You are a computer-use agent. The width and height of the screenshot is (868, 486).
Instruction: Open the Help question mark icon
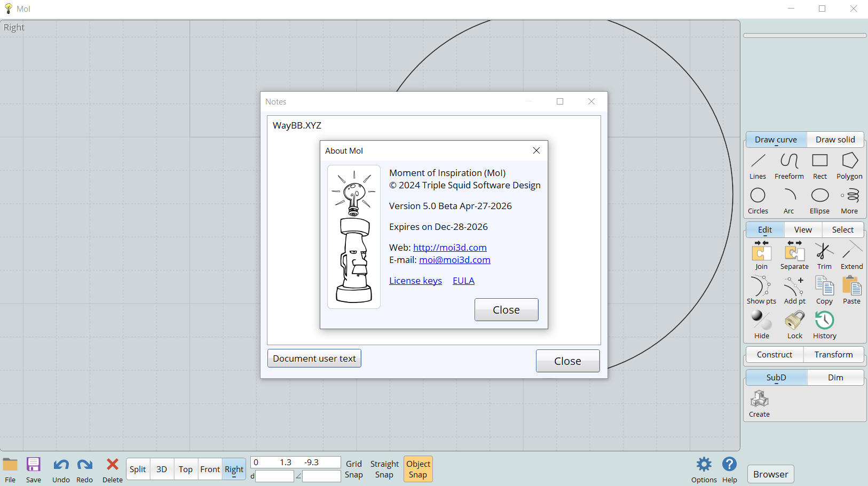pos(730,469)
